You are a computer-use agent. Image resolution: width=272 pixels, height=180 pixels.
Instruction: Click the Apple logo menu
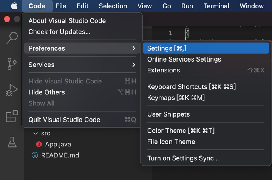click(x=14, y=6)
